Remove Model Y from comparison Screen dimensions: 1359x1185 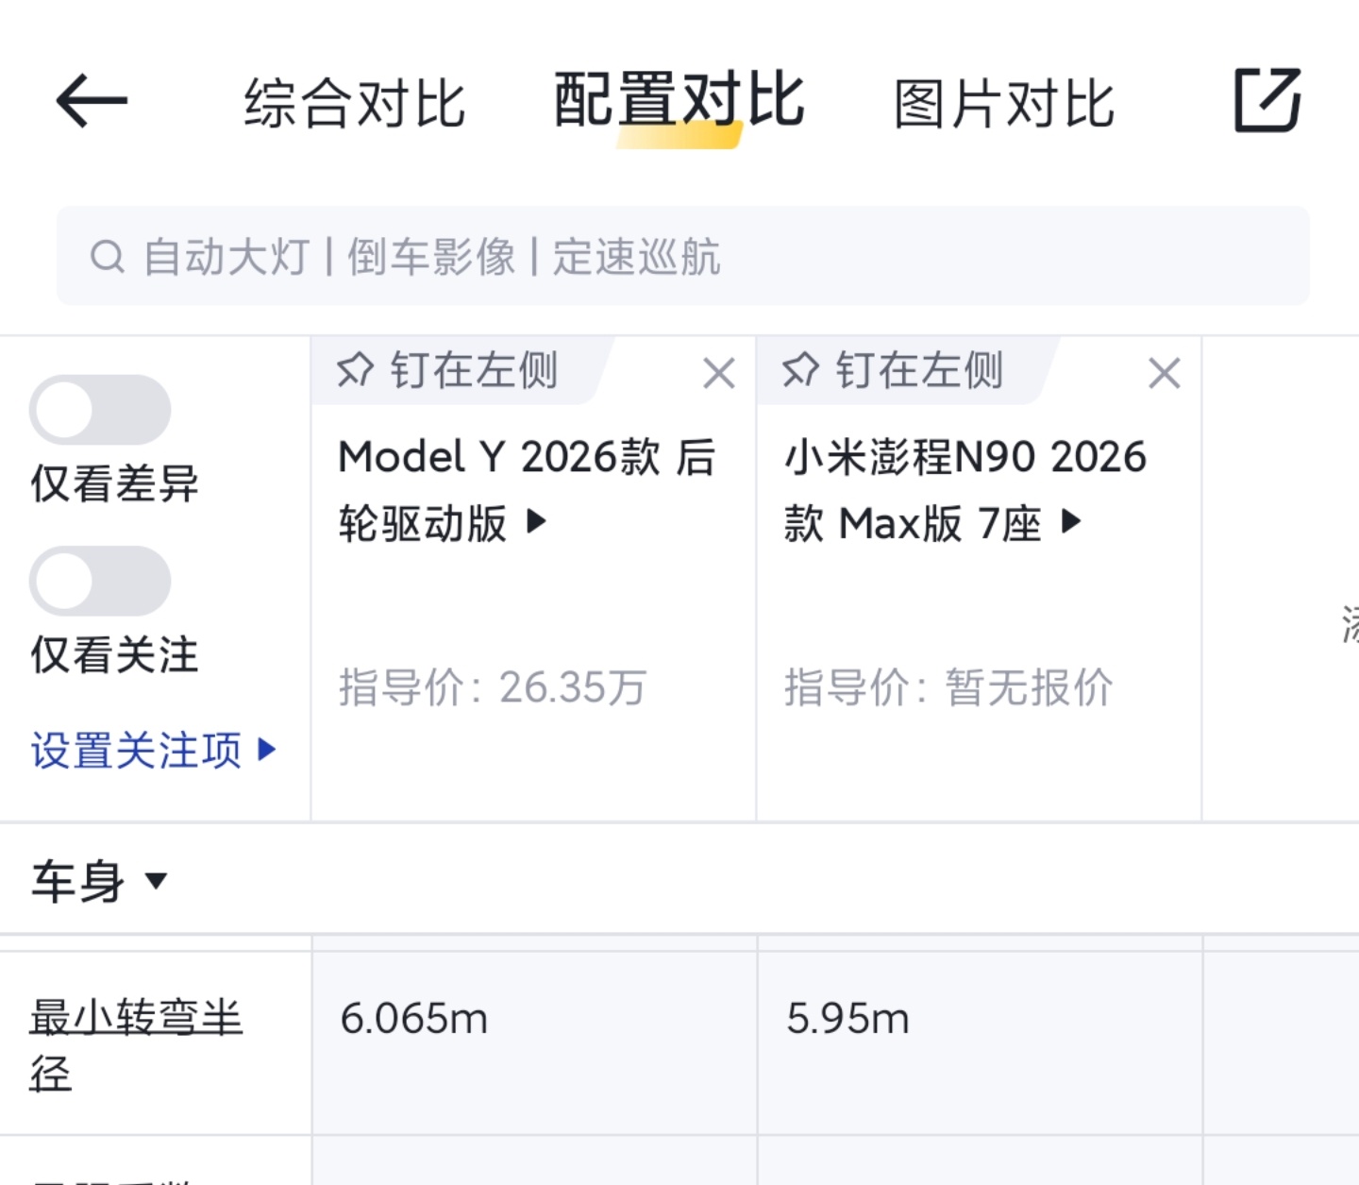coord(719,373)
